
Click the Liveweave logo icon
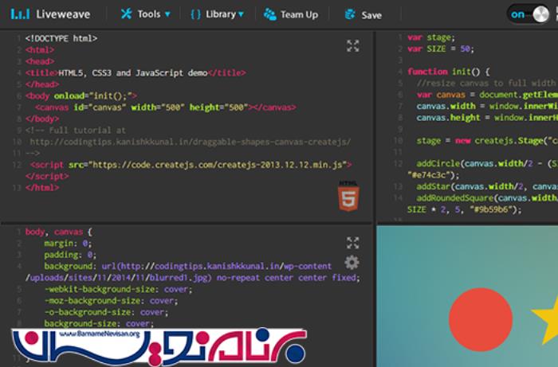[x=20, y=14]
